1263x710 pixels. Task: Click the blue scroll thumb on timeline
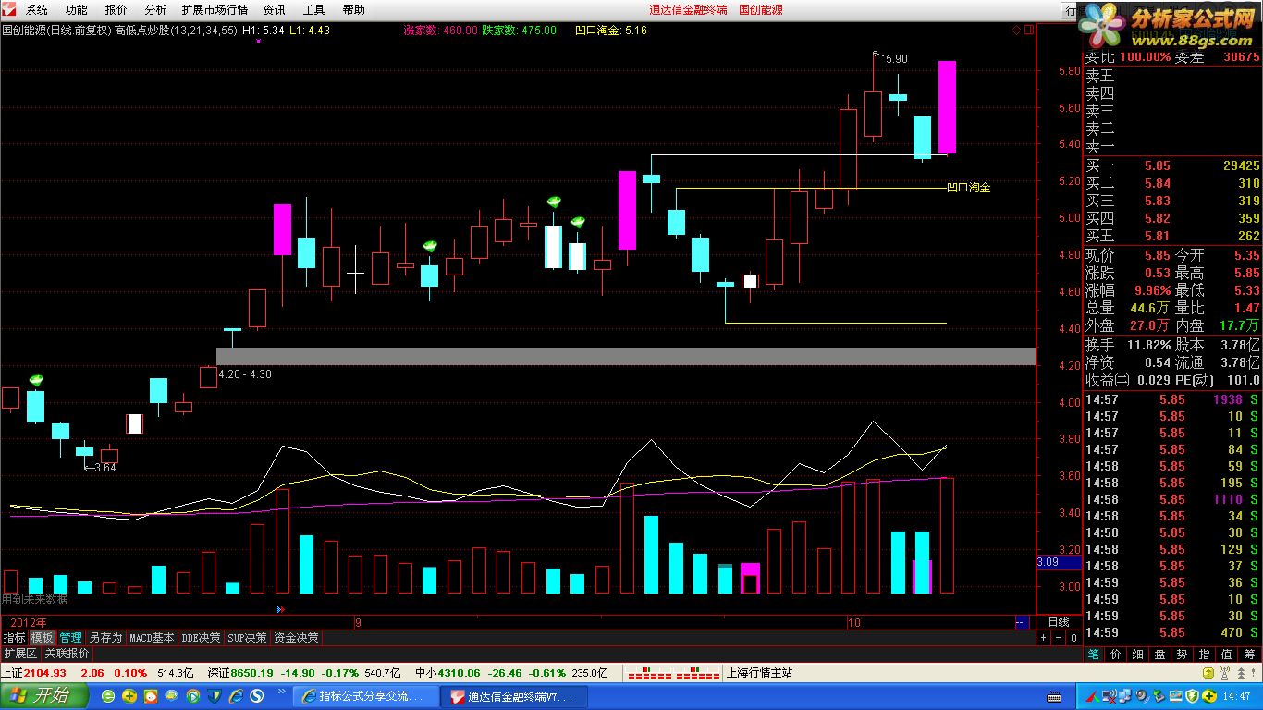click(1023, 622)
